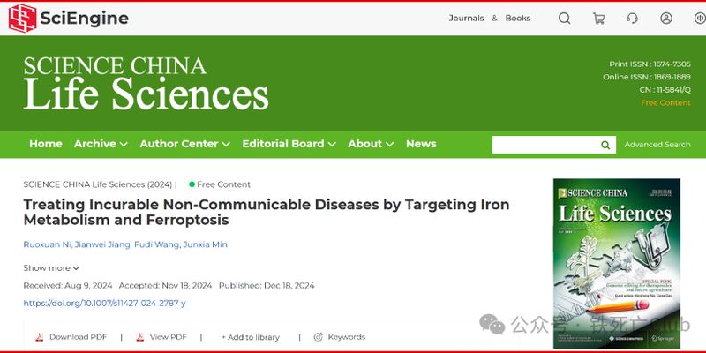Open search with the magnifier icon in header

(x=565, y=18)
